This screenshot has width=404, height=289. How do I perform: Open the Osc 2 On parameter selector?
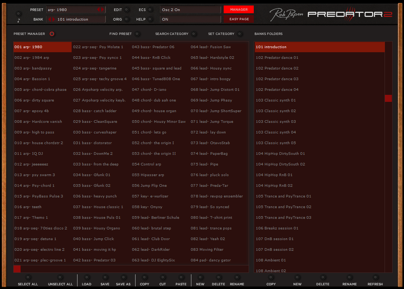(190, 9)
